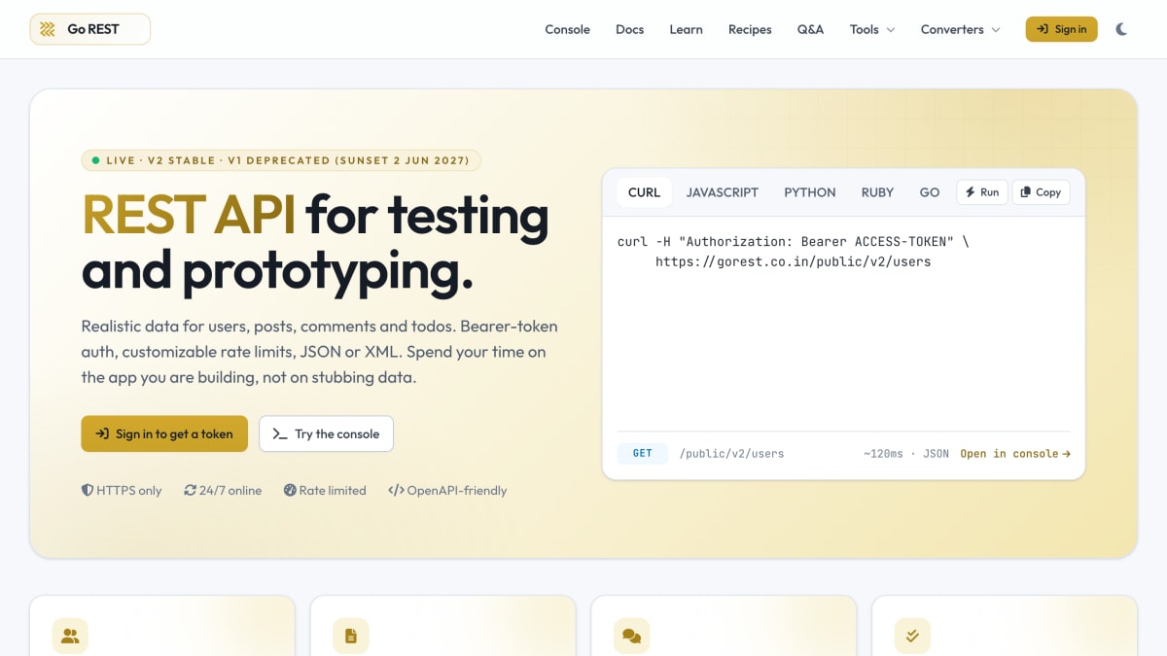Expand the Tools dropdown menu

pos(872,29)
